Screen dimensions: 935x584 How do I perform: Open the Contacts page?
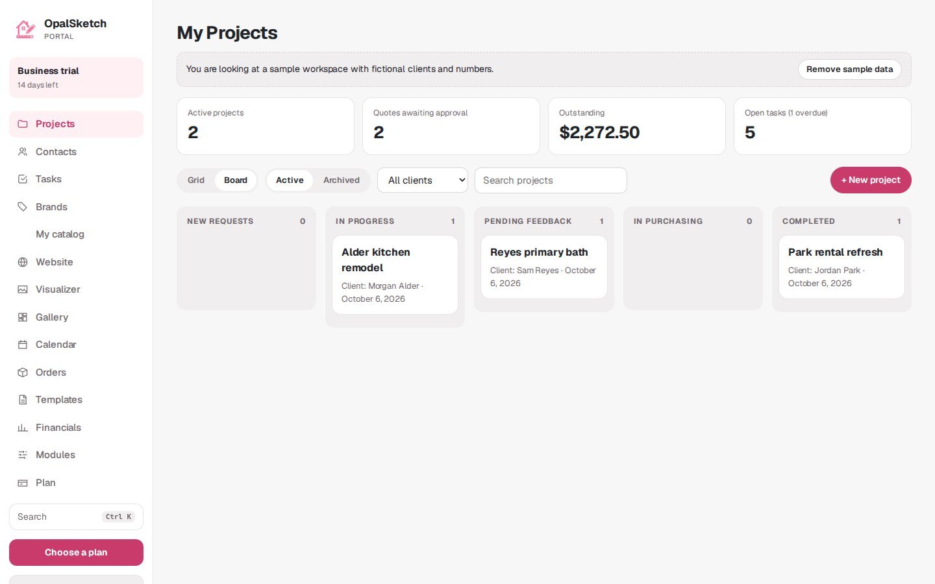[x=76, y=152]
